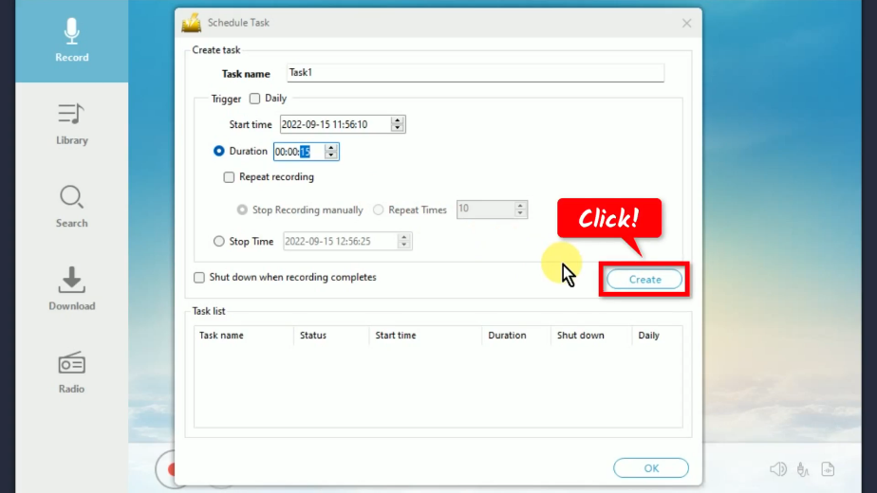Image resolution: width=877 pixels, height=493 pixels.
Task: Confirm with the OK button
Action: pos(651,468)
